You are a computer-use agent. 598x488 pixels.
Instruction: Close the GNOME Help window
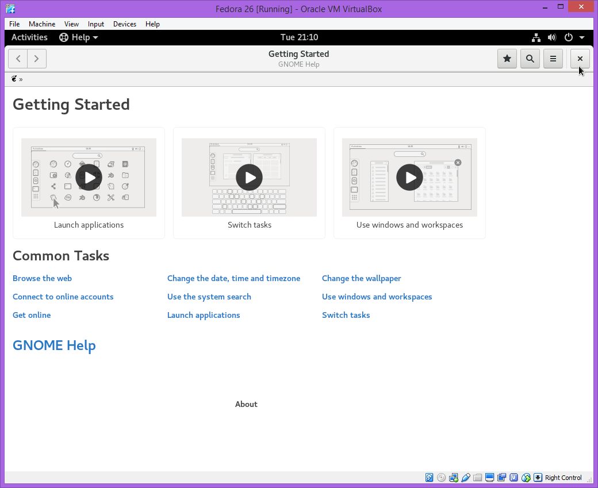tap(580, 59)
